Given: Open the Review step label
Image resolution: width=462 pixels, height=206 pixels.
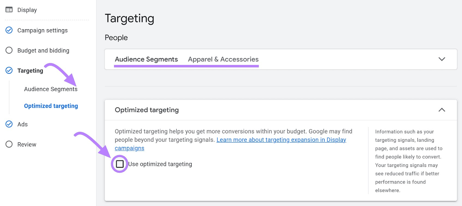Looking at the screenshot, I should pyautogui.click(x=27, y=144).
